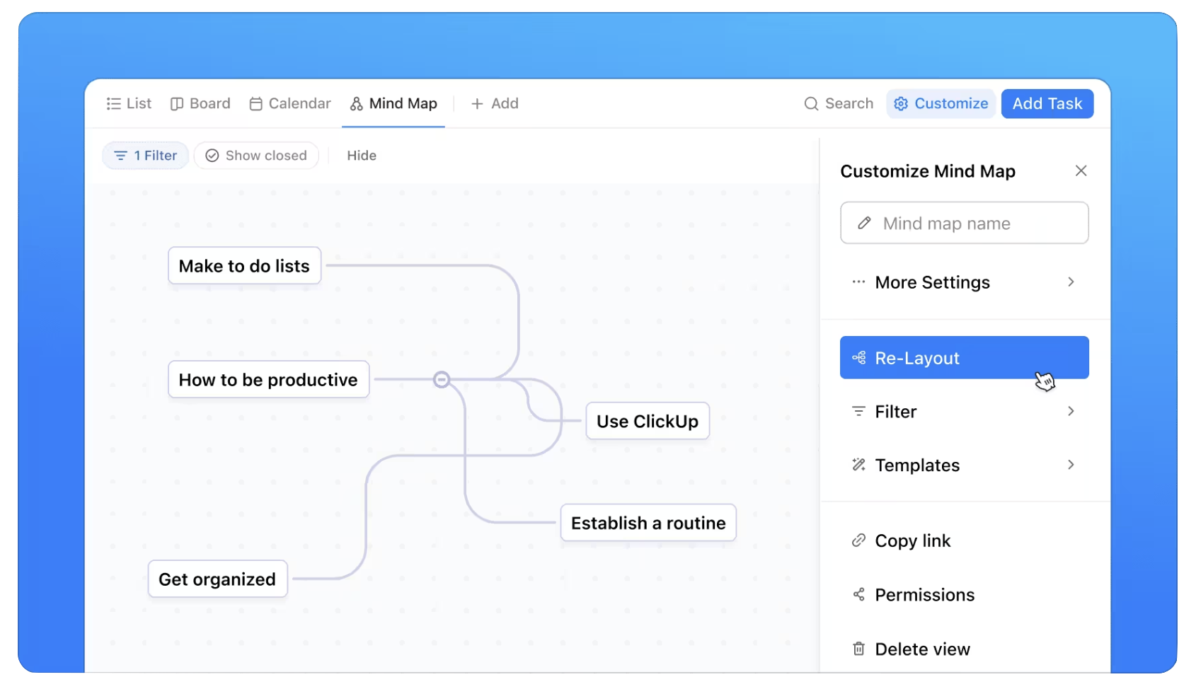Viewport: 1196px width, 689px height.
Task: Click the Re-Layout nodes icon
Action: click(859, 358)
